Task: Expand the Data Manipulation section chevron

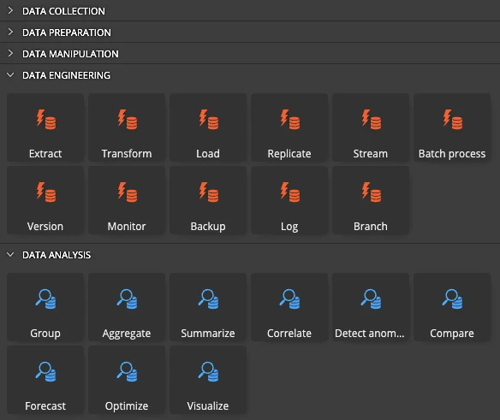Action: tap(10, 53)
